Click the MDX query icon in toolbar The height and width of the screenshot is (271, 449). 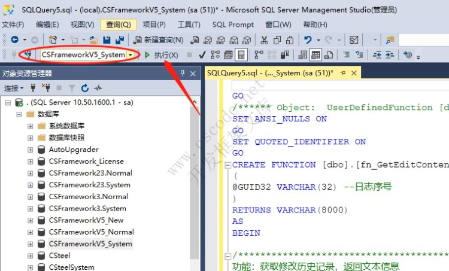coord(208,39)
